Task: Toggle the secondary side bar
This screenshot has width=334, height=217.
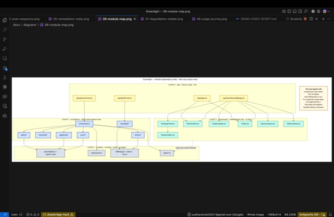Action: 300,12
